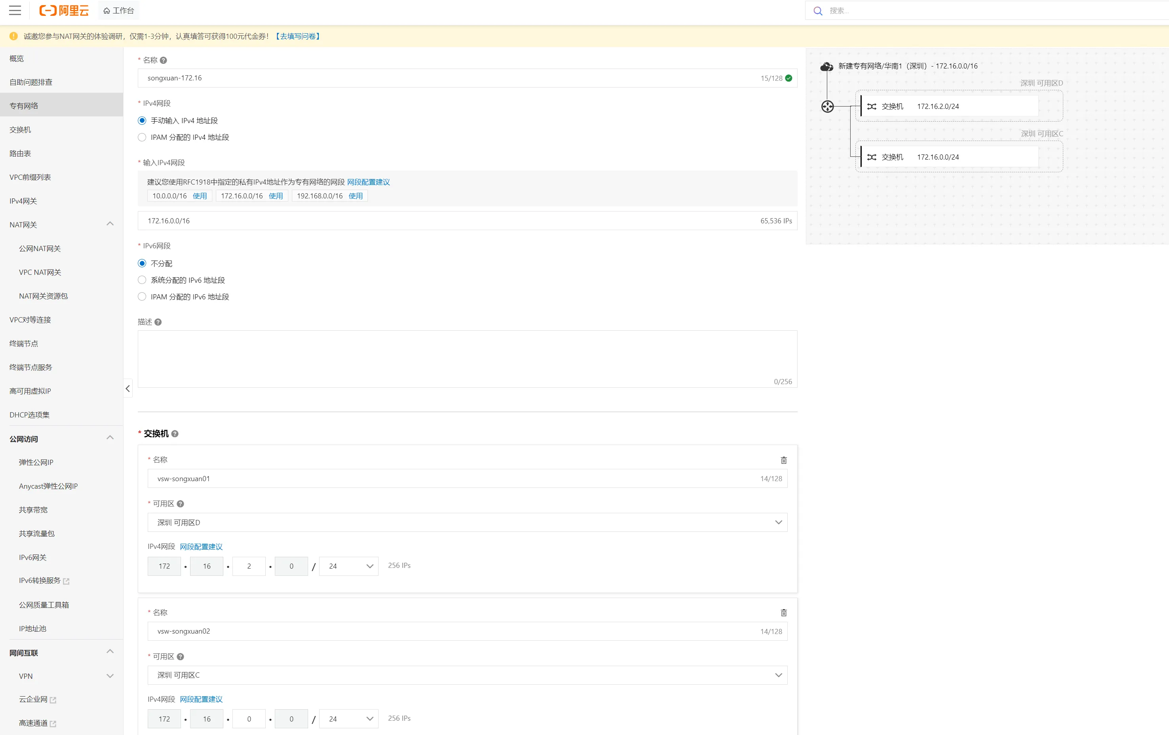
Task: Click the help icon next to 名称
Action: coord(164,60)
